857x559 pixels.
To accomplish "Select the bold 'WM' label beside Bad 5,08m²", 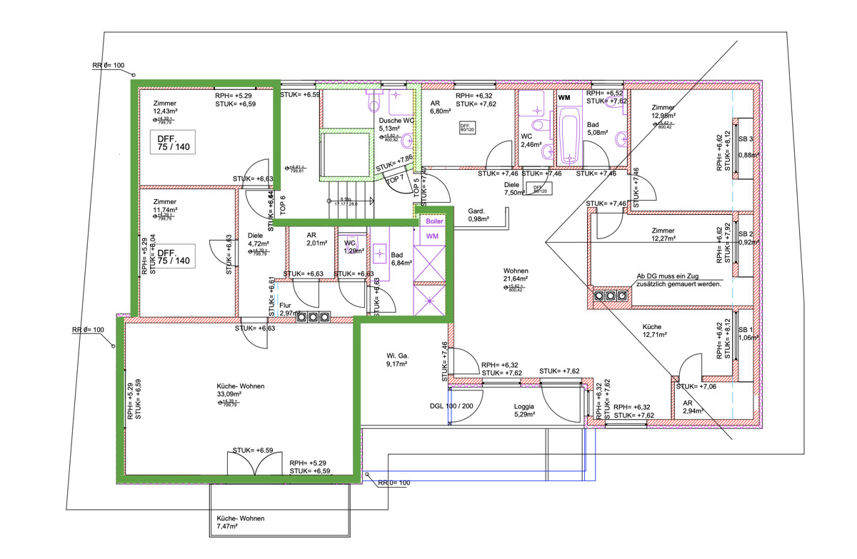I will 564,97.
